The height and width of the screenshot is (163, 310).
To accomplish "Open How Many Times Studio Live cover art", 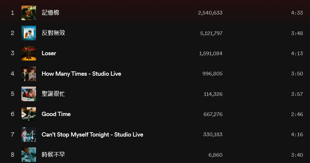I will (29, 74).
